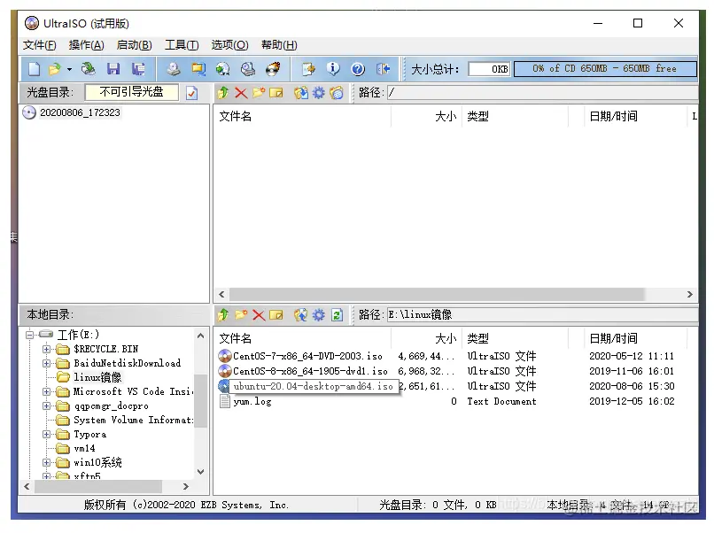
Task: Click the 日期/时间 column header in disc file list
Action: (x=635, y=117)
